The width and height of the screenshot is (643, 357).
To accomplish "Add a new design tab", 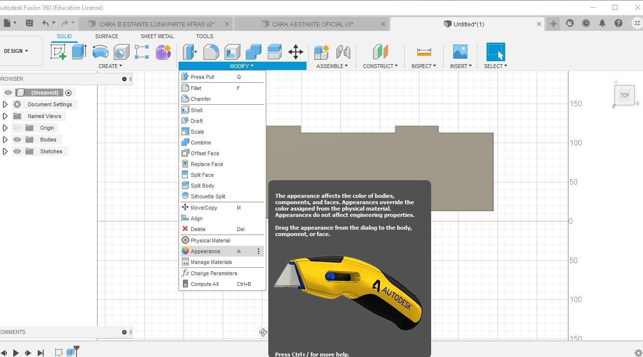I will 553,24.
